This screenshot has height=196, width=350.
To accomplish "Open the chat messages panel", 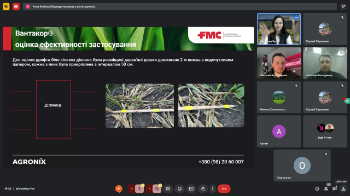I will tap(335, 189).
